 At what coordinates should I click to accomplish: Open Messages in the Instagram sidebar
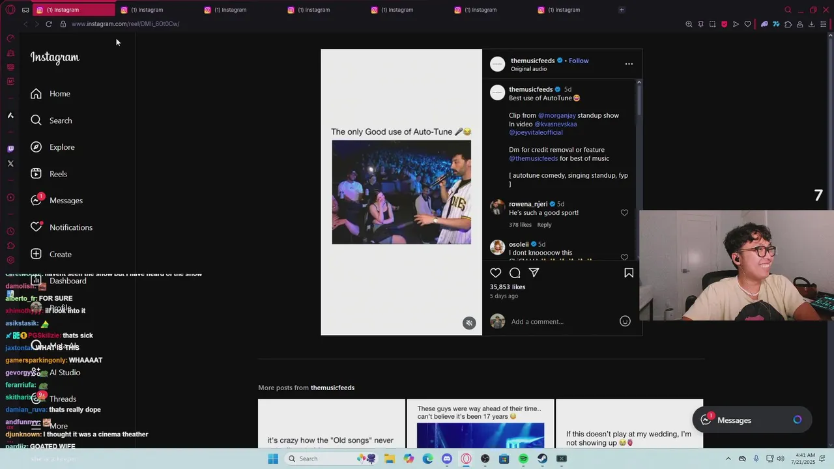57,201
